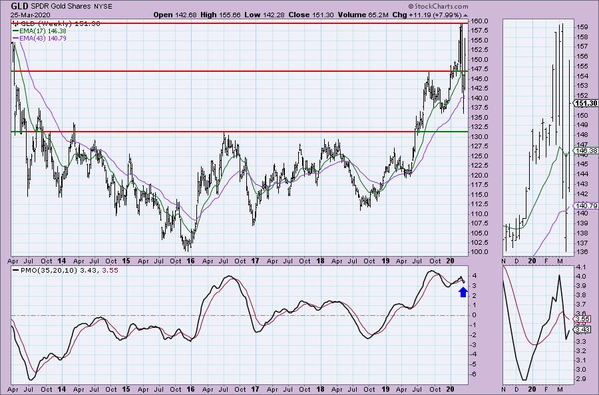This screenshot has height=395, width=599.
Task: Click the Open 142.68 value
Action: [x=175, y=15]
